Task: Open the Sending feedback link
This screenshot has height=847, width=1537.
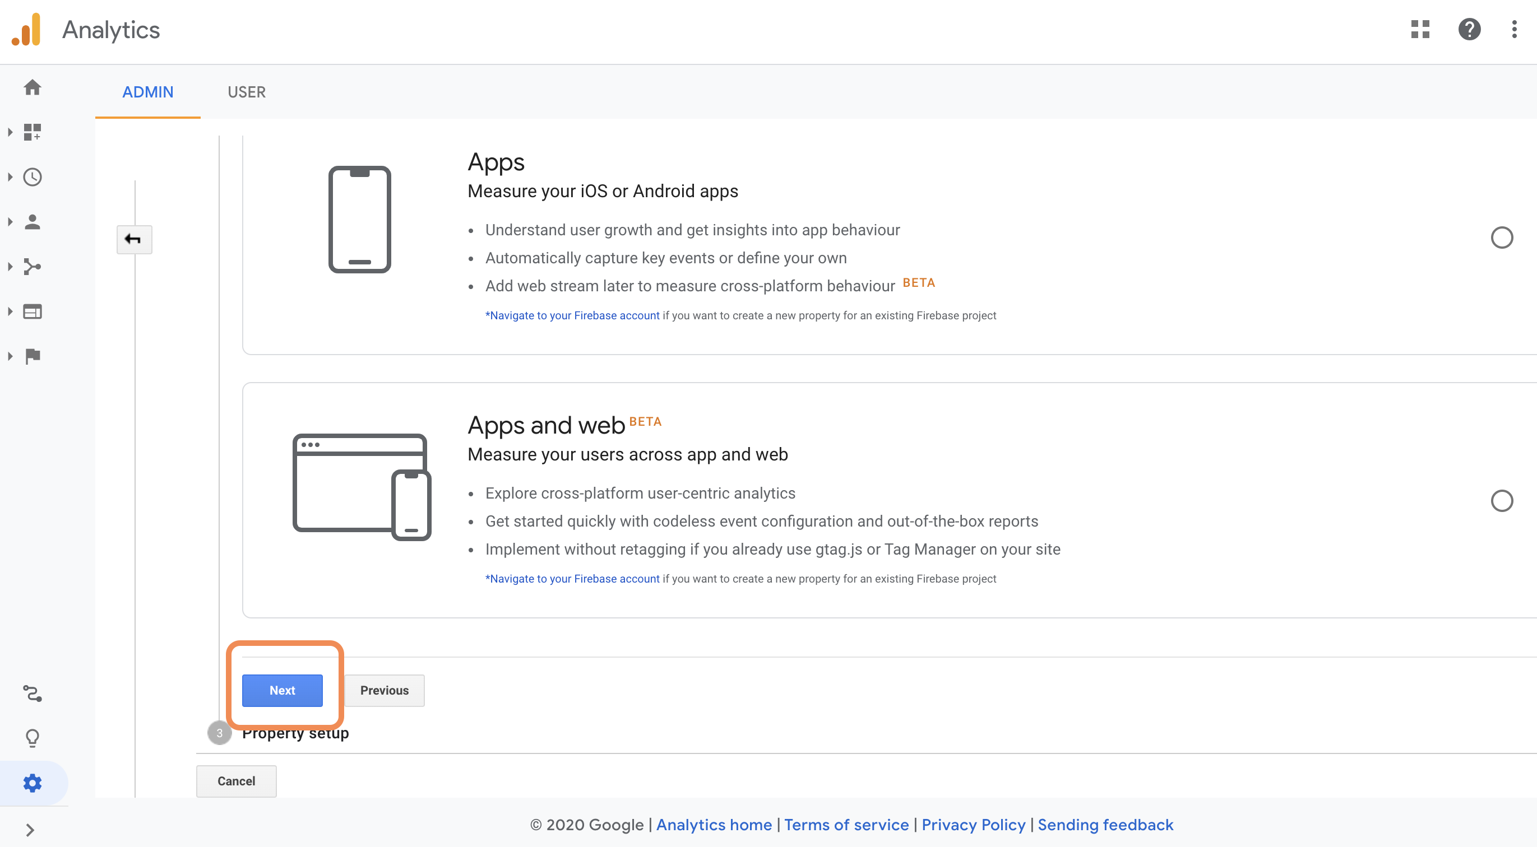Action: (x=1105, y=825)
